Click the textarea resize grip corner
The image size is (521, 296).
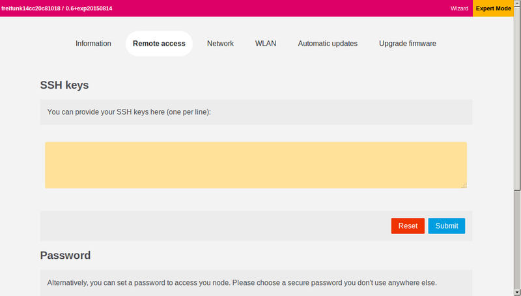coord(464,185)
